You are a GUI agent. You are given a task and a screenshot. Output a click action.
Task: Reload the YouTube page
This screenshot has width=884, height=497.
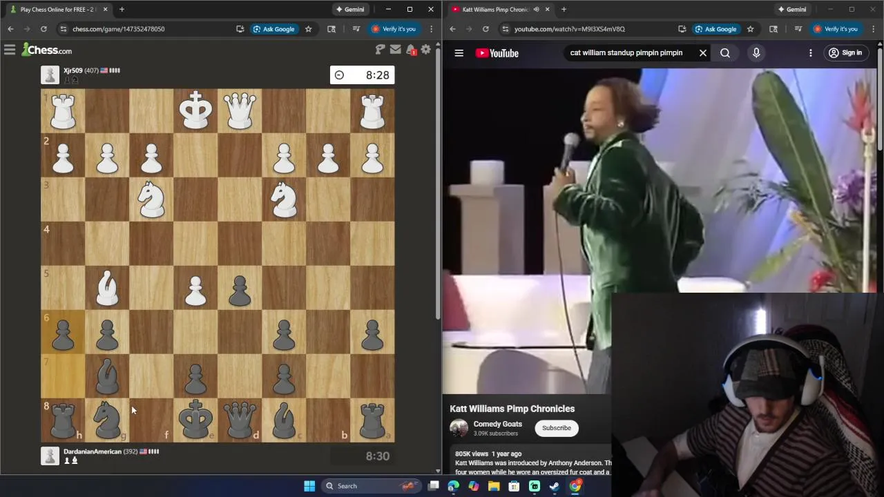point(486,29)
